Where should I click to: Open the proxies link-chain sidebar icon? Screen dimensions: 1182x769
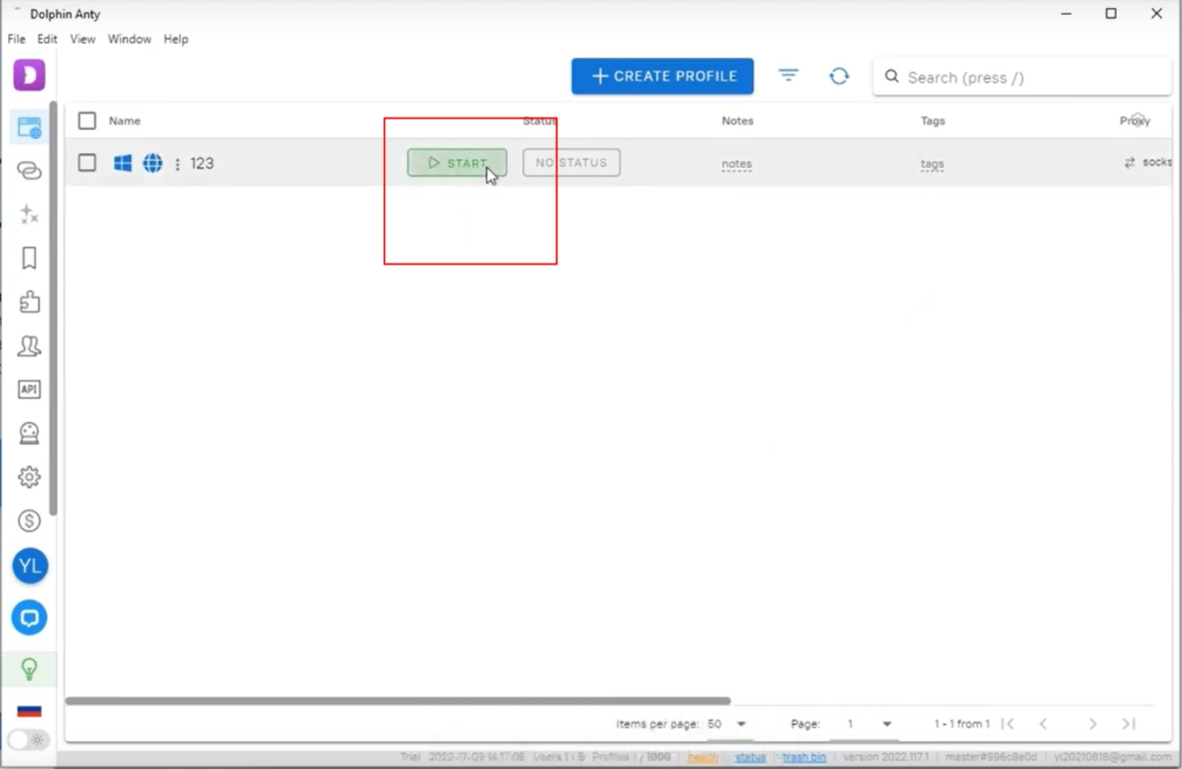pos(29,170)
